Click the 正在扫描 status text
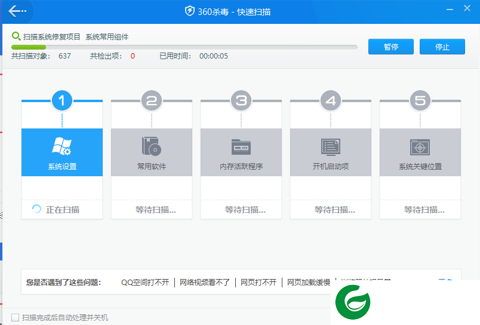Viewport: 480px width, 325px height. click(63, 210)
